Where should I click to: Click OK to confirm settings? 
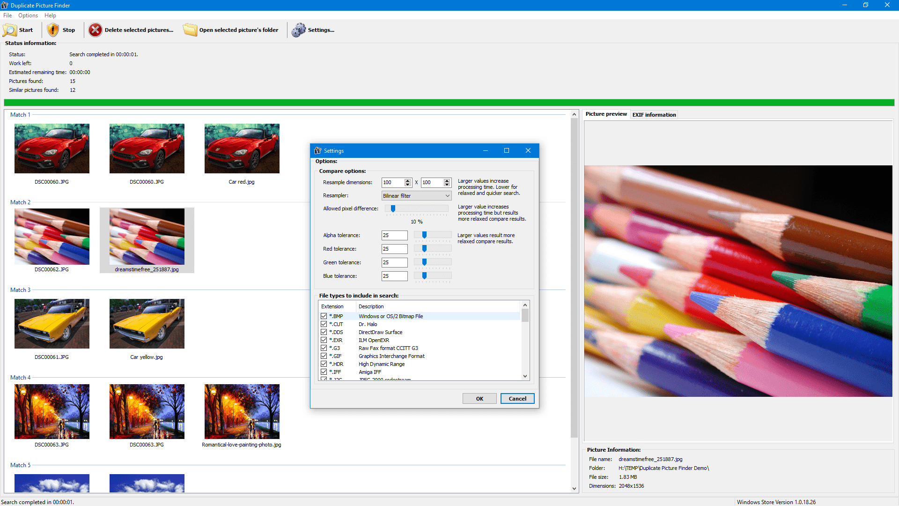tap(480, 398)
